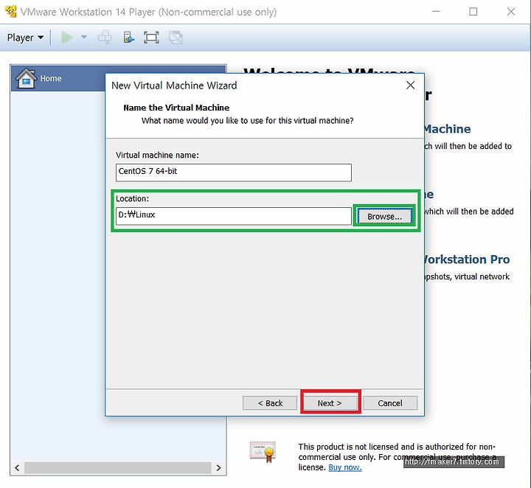Click the Browse... button
531x488 pixels.
(x=384, y=216)
